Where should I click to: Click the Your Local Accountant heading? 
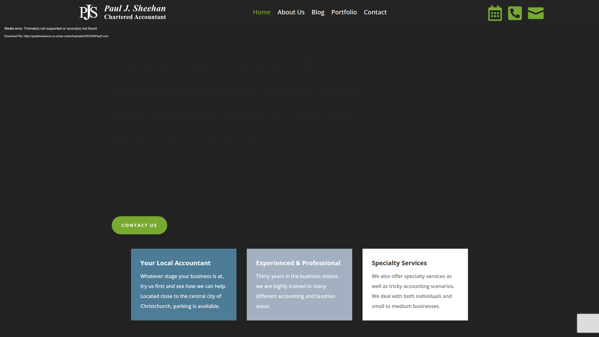point(175,263)
